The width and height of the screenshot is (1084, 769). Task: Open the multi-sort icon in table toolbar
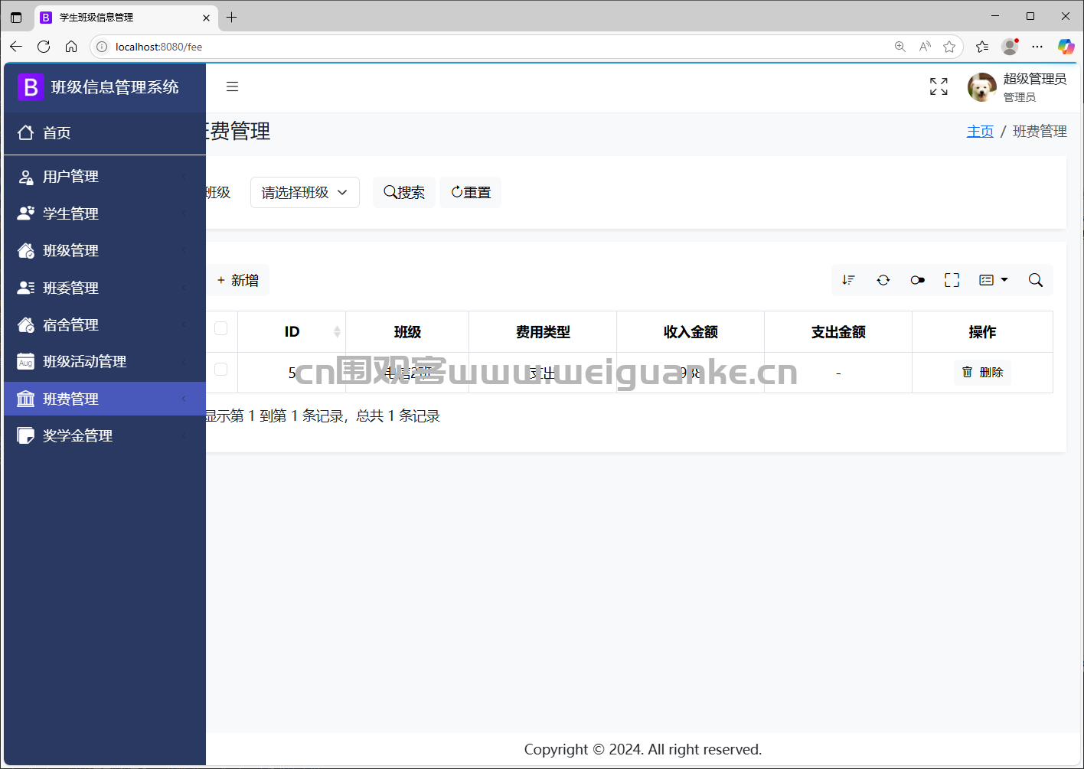(x=848, y=280)
